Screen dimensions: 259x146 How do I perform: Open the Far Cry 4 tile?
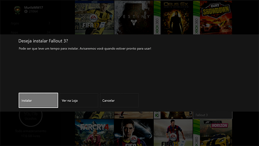pos(94,133)
